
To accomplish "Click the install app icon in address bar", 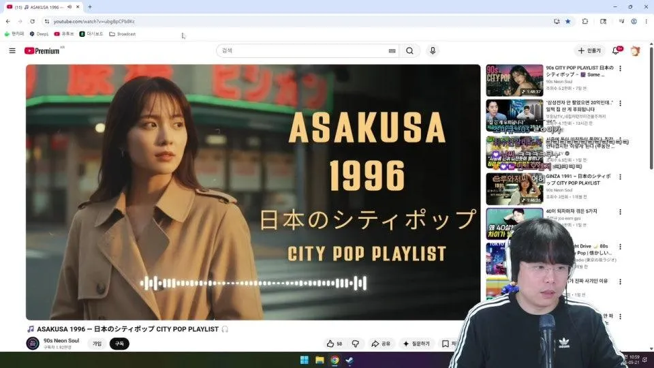I will (x=557, y=21).
